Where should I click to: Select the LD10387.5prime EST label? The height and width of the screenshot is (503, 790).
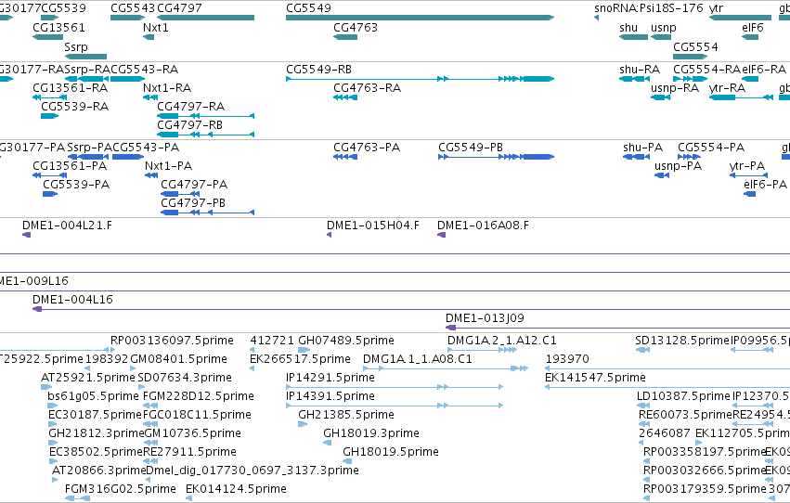[683, 395]
